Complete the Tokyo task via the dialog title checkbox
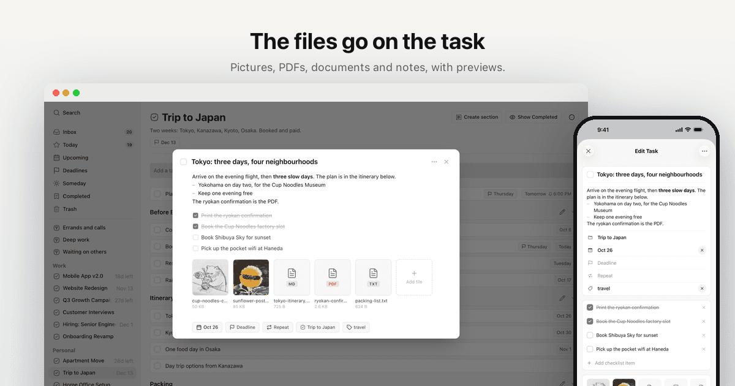This screenshot has height=386, width=735. (x=184, y=162)
